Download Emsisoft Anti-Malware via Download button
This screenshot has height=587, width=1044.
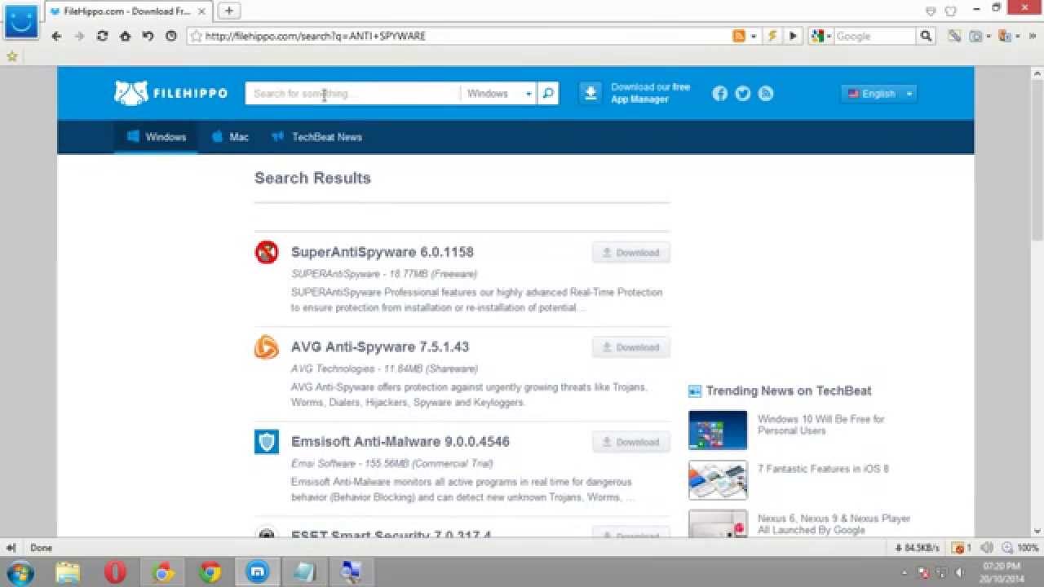631,442
